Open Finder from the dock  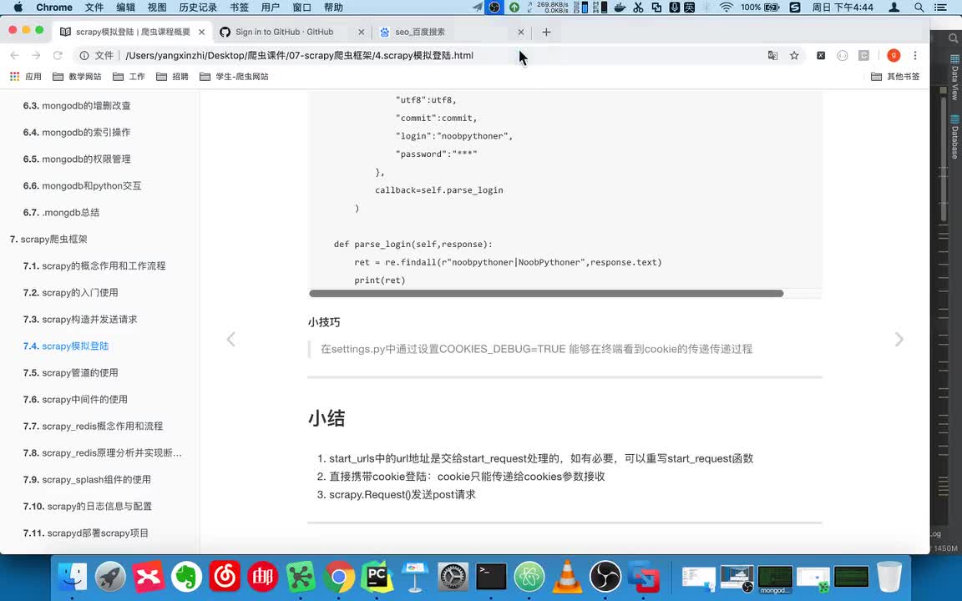point(72,577)
